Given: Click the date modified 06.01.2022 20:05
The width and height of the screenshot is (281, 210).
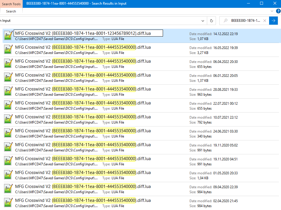Looking at the screenshot, I should click(x=225, y=76).
